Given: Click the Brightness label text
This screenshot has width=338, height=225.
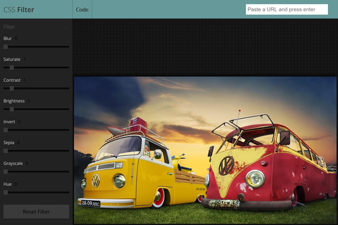Looking at the screenshot, I should click(14, 101).
